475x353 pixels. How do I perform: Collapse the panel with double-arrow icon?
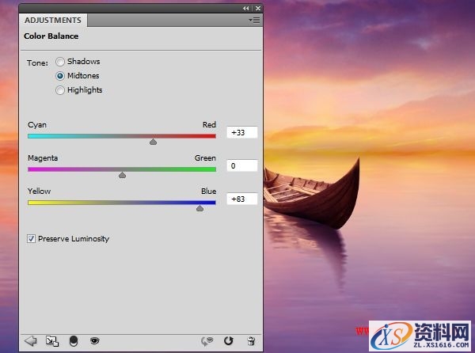(x=245, y=7)
